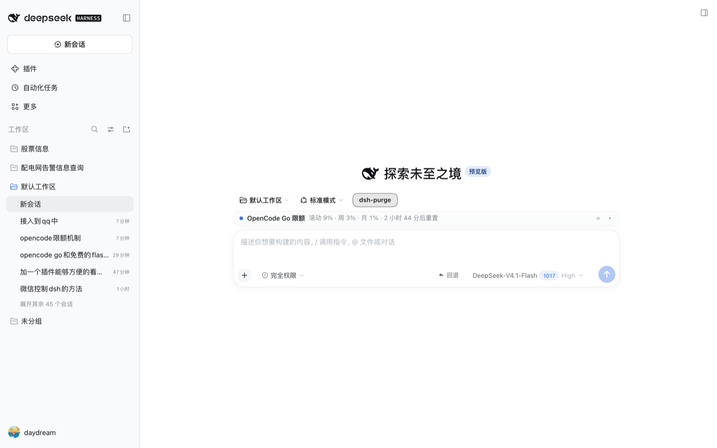Expand the 股票信息 workspace
Image resolution: width=717 pixels, height=448 pixels.
pyautogui.click(x=70, y=149)
